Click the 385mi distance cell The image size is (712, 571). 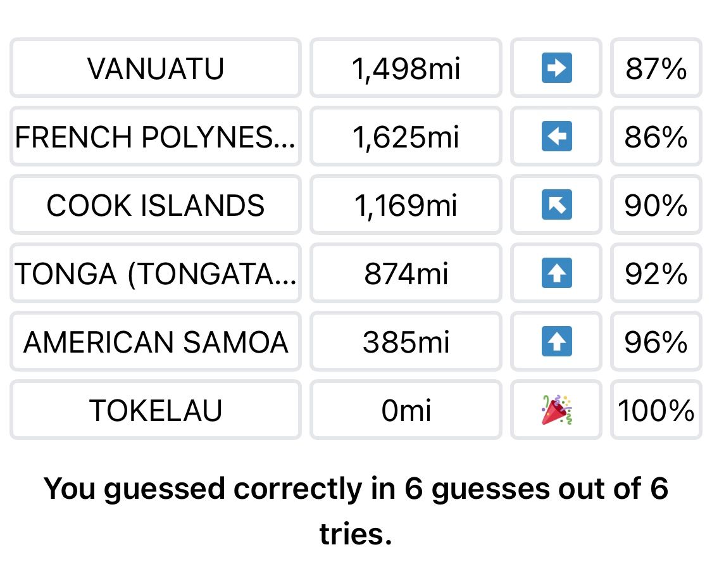point(406,342)
